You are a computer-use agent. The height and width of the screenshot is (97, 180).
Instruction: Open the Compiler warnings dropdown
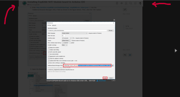[x=65, y=45]
